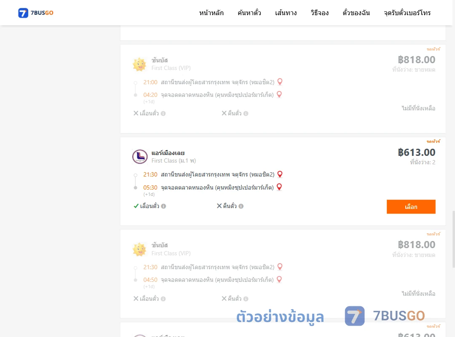The height and width of the screenshot is (337, 455).
Task: Click info icon beside คืนตั๋ว in 04:50 trip
Action: 246,299
